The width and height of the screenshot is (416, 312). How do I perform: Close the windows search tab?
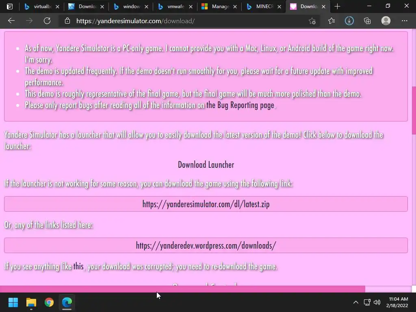tap(146, 7)
